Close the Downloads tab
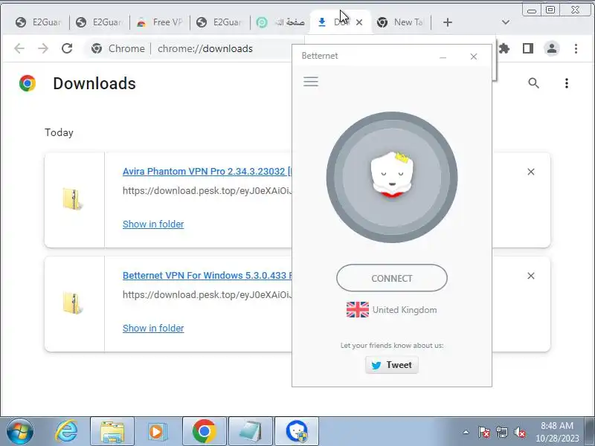 [359, 22]
